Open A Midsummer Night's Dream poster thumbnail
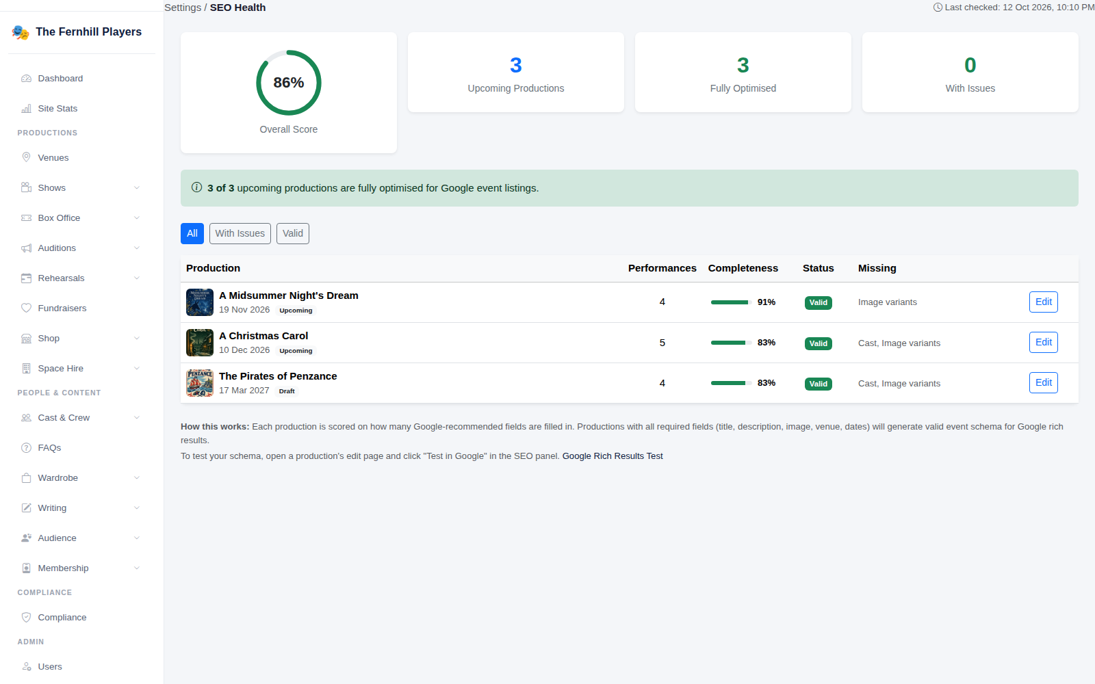The image size is (1095, 684). point(200,302)
